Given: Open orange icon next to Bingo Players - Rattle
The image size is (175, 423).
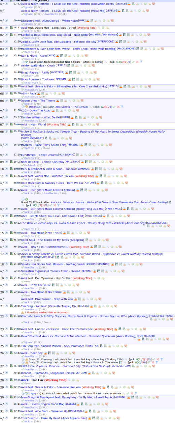Looking at the screenshot, I should tap(66, 72).
